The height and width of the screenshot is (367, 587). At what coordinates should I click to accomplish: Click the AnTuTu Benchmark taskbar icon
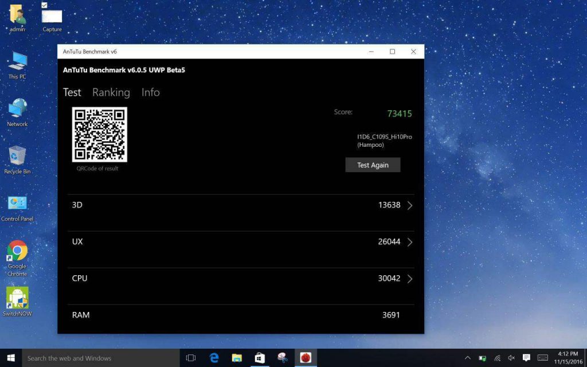click(x=306, y=358)
